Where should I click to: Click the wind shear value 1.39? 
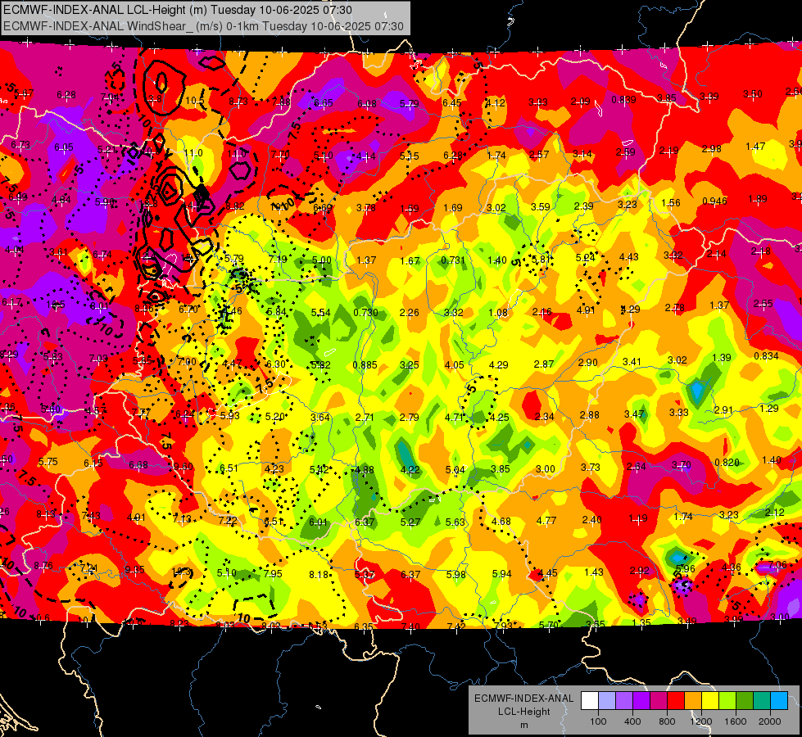722,358
